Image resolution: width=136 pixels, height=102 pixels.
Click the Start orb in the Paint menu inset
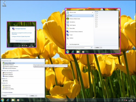pos(67,52)
